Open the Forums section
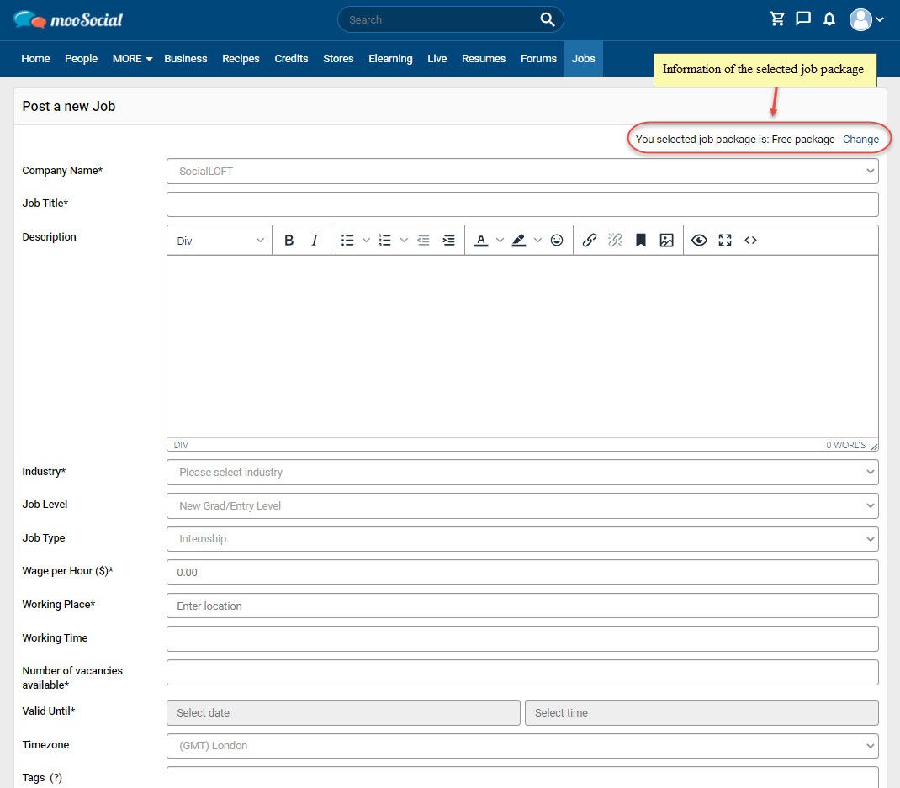Viewport: 900px width, 788px height. tap(538, 59)
